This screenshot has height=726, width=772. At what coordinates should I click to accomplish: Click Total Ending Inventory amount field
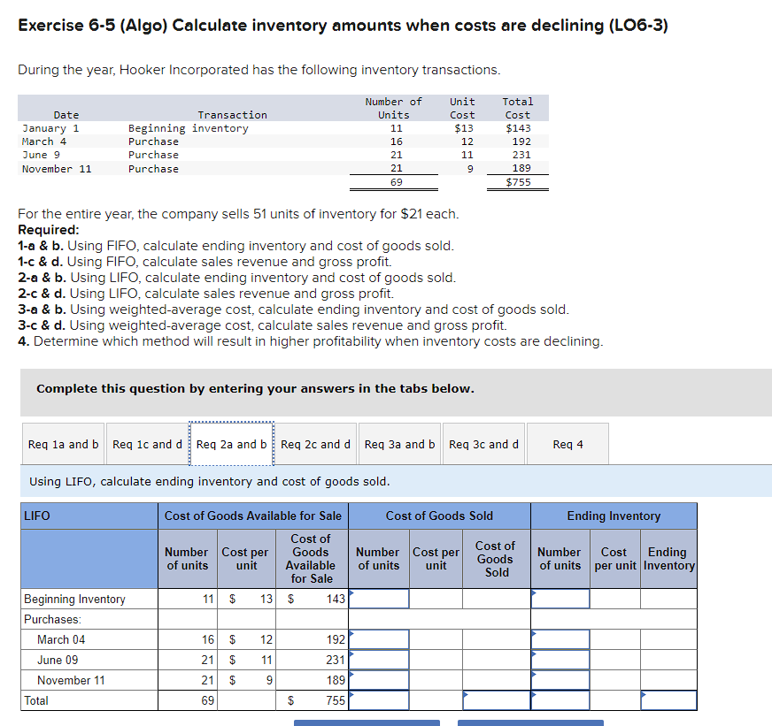(668, 699)
